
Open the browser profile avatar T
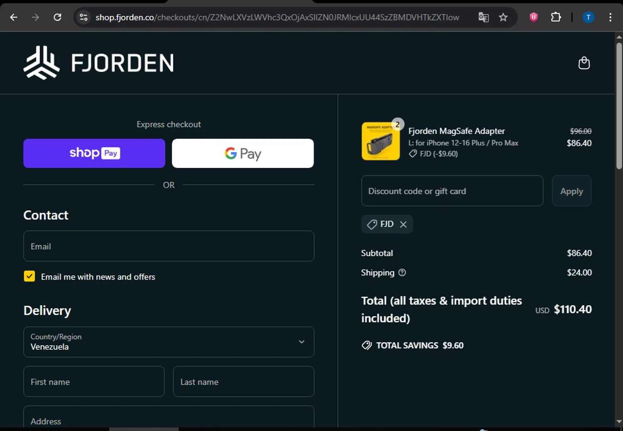[588, 17]
